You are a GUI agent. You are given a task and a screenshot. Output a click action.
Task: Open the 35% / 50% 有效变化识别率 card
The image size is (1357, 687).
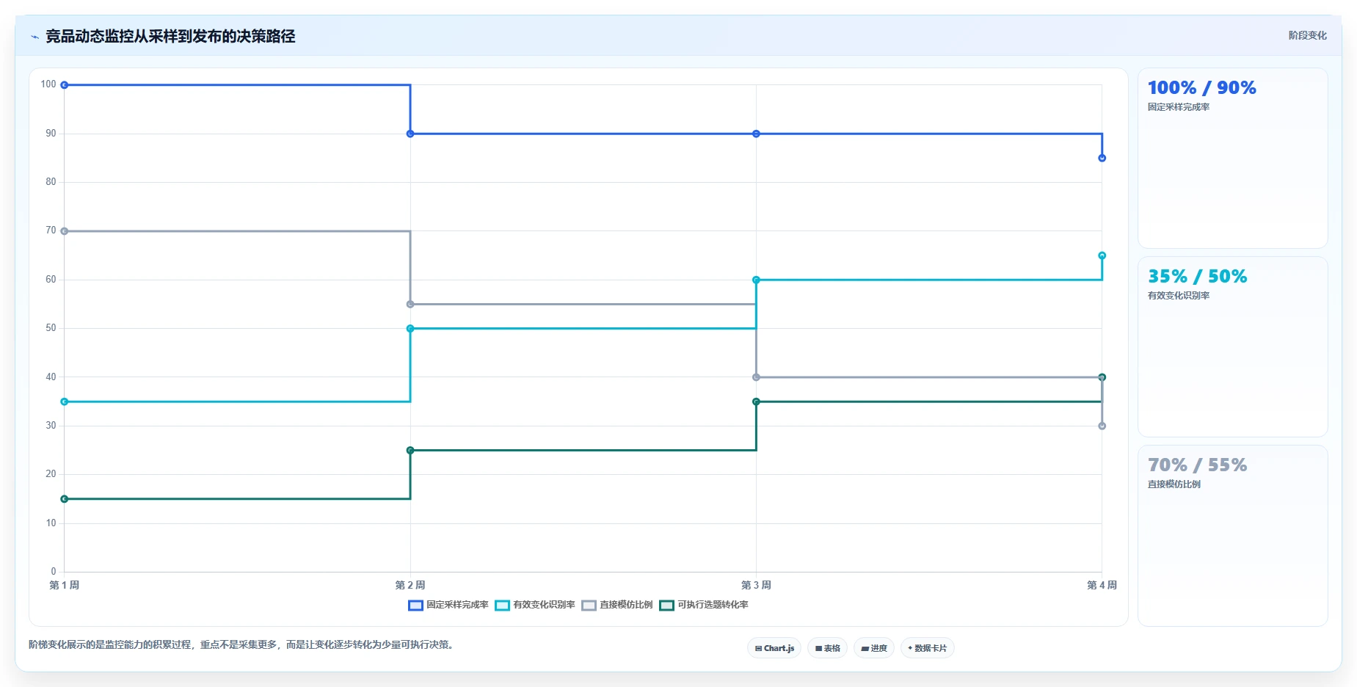pyautogui.click(x=1232, y=347)
